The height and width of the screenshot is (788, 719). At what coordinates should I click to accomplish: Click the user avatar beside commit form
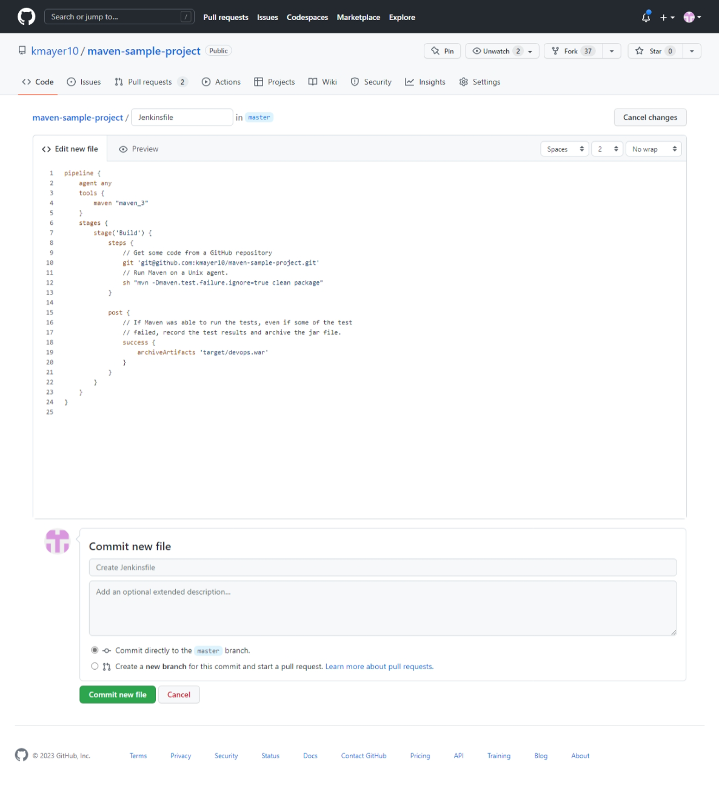click(58, 541)
